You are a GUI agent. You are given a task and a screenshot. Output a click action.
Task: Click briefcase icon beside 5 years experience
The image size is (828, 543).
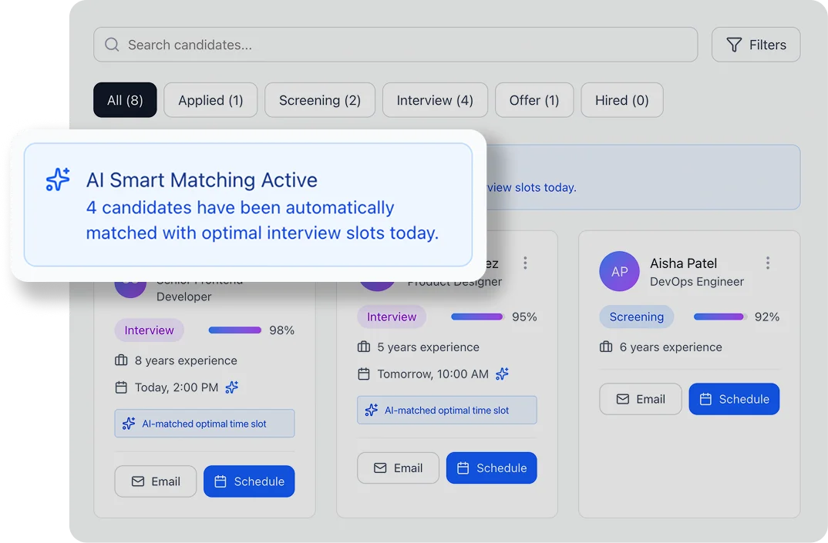(364, 347)
